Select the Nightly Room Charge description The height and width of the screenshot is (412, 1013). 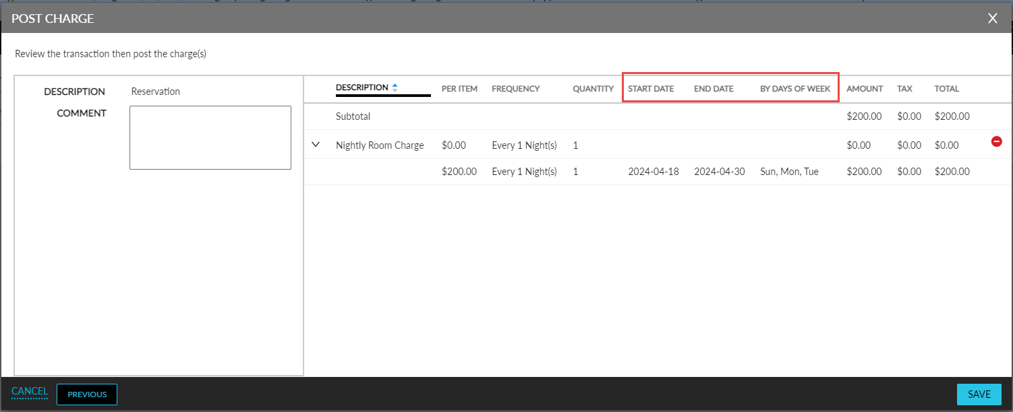point(380,145)
